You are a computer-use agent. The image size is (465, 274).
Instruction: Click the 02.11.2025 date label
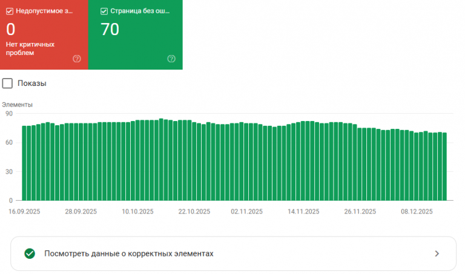coord(247,212)
